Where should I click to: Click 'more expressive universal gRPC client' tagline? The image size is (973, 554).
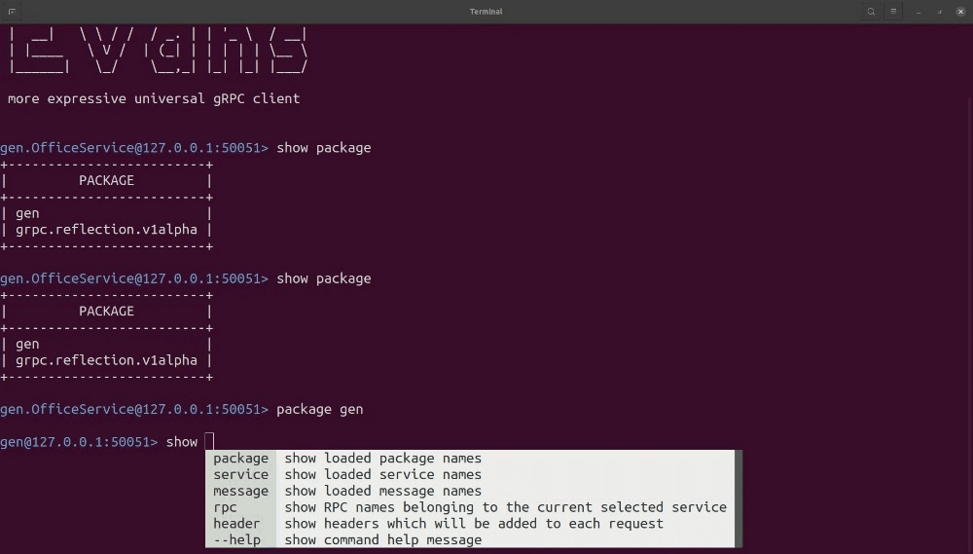click(154, 98)
